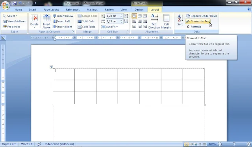
Task: Expand the AutoFit dropdown
Action: click(109, 27)
